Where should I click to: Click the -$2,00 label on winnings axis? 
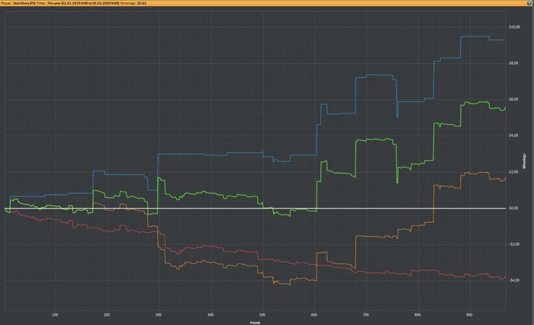514,244
